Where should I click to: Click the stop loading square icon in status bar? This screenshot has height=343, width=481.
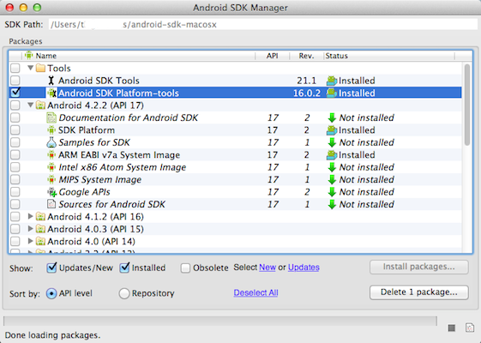click(451, 328)
